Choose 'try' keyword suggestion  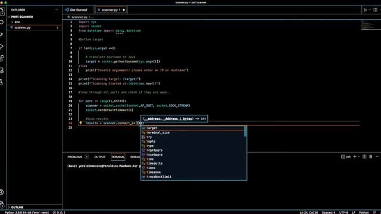pyautogui.click(x=192, y=137)
